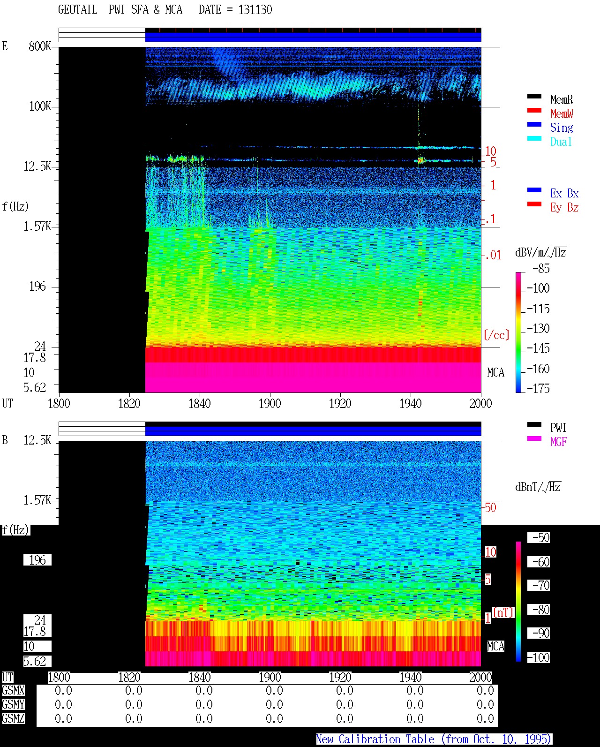Click the 100K frequency axis label

tap(40, 106)
